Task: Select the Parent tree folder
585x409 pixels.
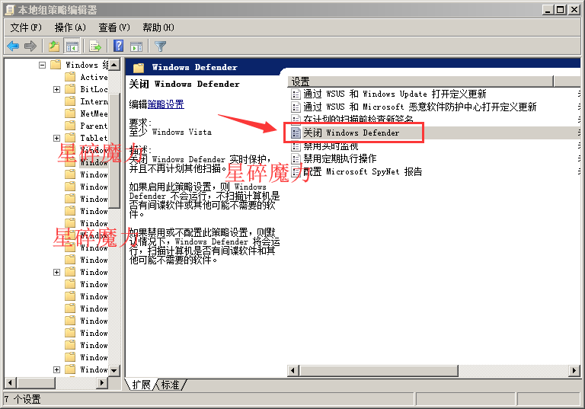Action: click(94, 126)
